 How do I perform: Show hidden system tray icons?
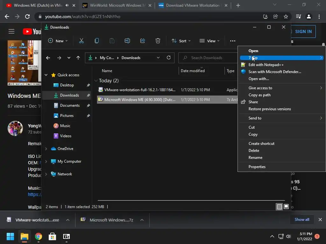[272, 236]
